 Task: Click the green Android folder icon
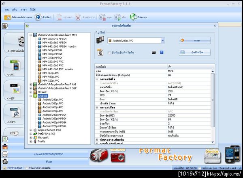click(35, 96)
